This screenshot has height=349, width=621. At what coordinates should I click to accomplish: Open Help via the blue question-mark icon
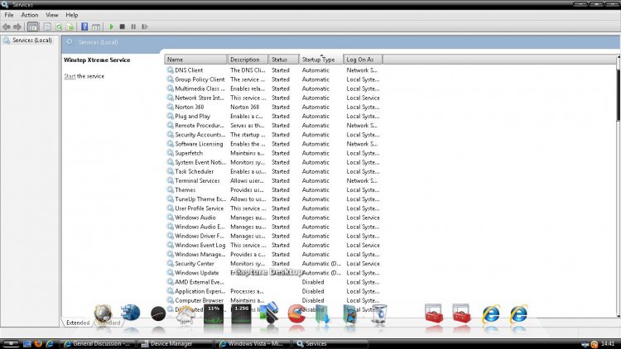pyautogui.click(x=84, y=26)
